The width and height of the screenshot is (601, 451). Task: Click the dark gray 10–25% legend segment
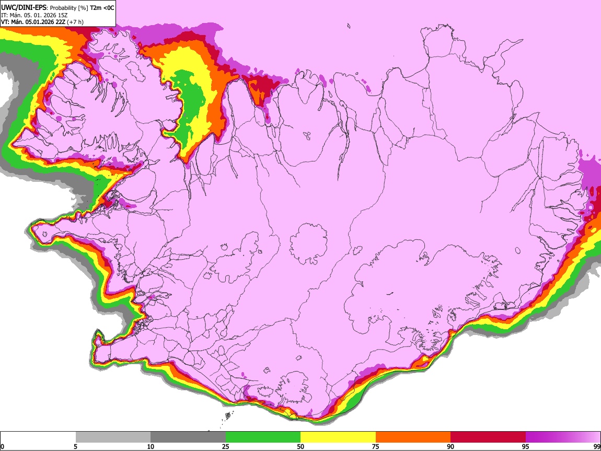(x=188, y=437)
